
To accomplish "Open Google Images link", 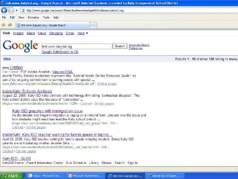I will click(x=18, y=33).
